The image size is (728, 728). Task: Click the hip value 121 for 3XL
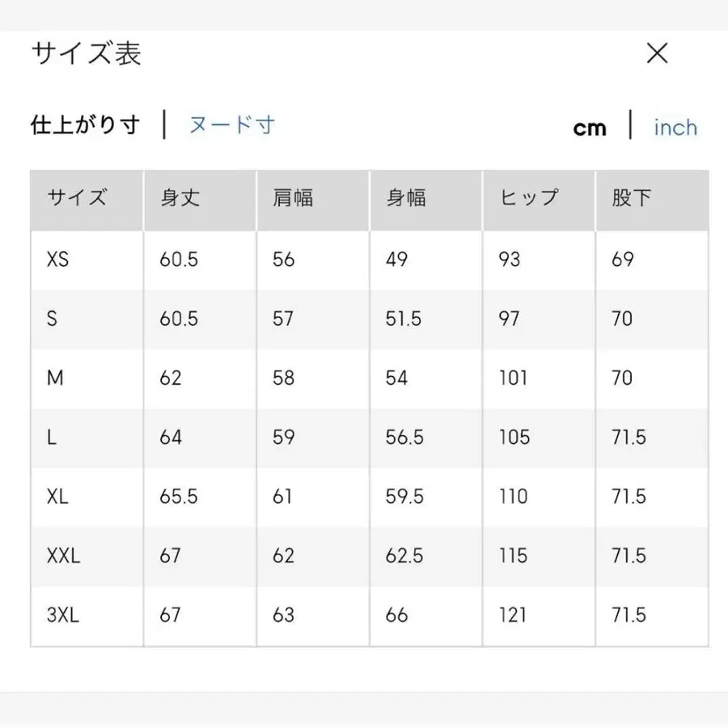pyautogui.click(x=512, y=615)
